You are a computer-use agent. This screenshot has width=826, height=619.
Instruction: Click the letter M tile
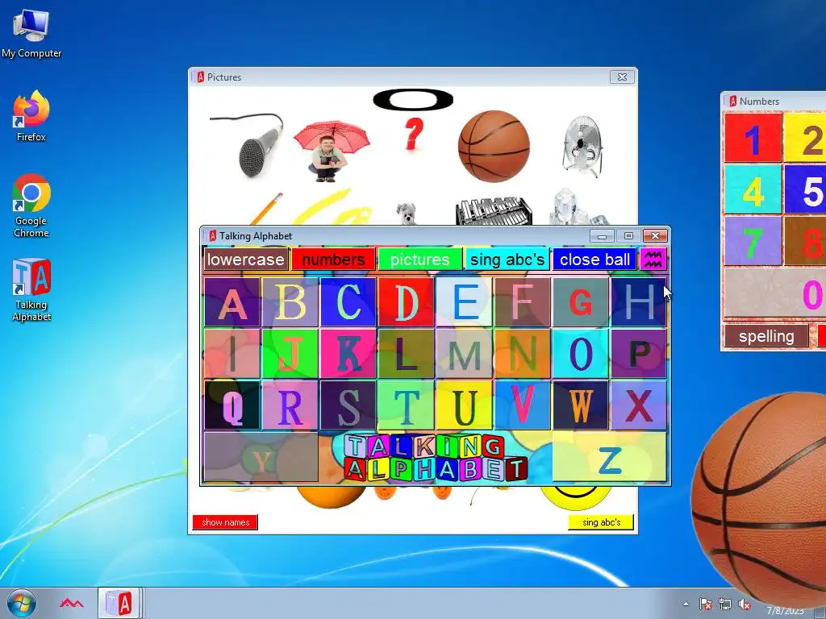(x=464, y=354)
